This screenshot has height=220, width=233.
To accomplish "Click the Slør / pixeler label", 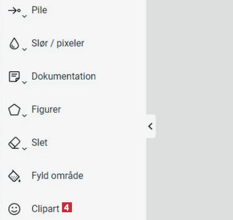I will (x=58, y=44).
